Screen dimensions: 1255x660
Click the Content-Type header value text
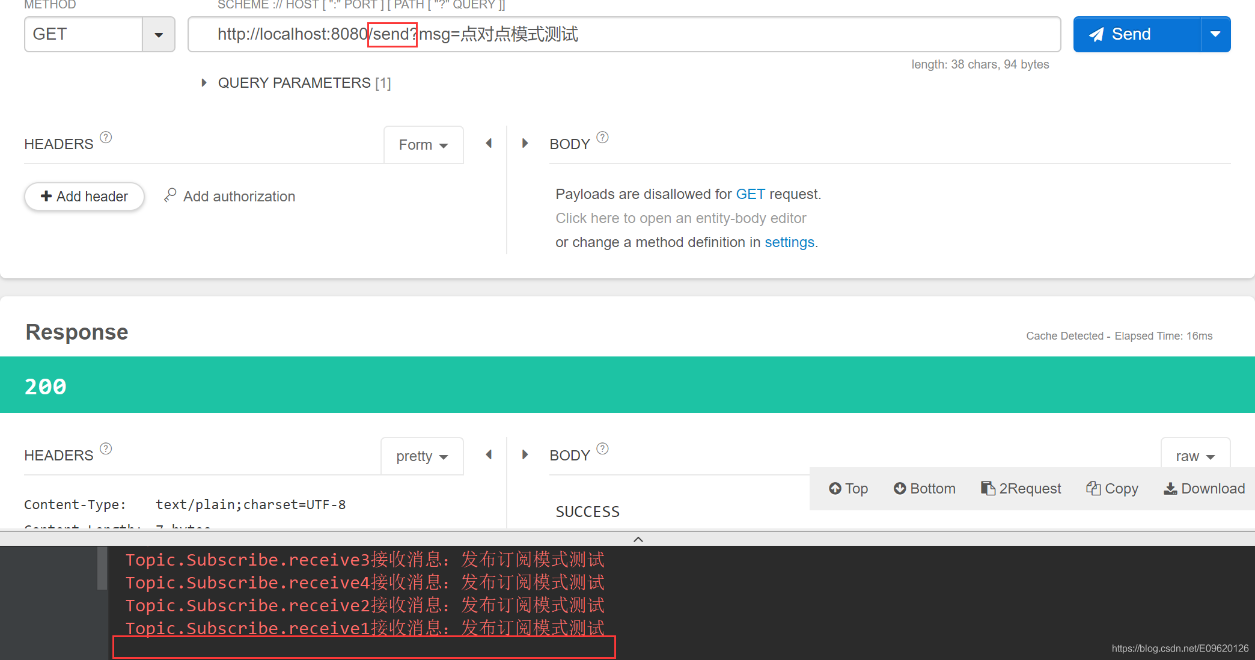click(x=251, y=504)
